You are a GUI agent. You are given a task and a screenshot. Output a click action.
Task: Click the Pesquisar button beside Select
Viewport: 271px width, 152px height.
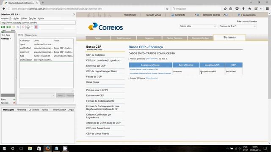70,95
